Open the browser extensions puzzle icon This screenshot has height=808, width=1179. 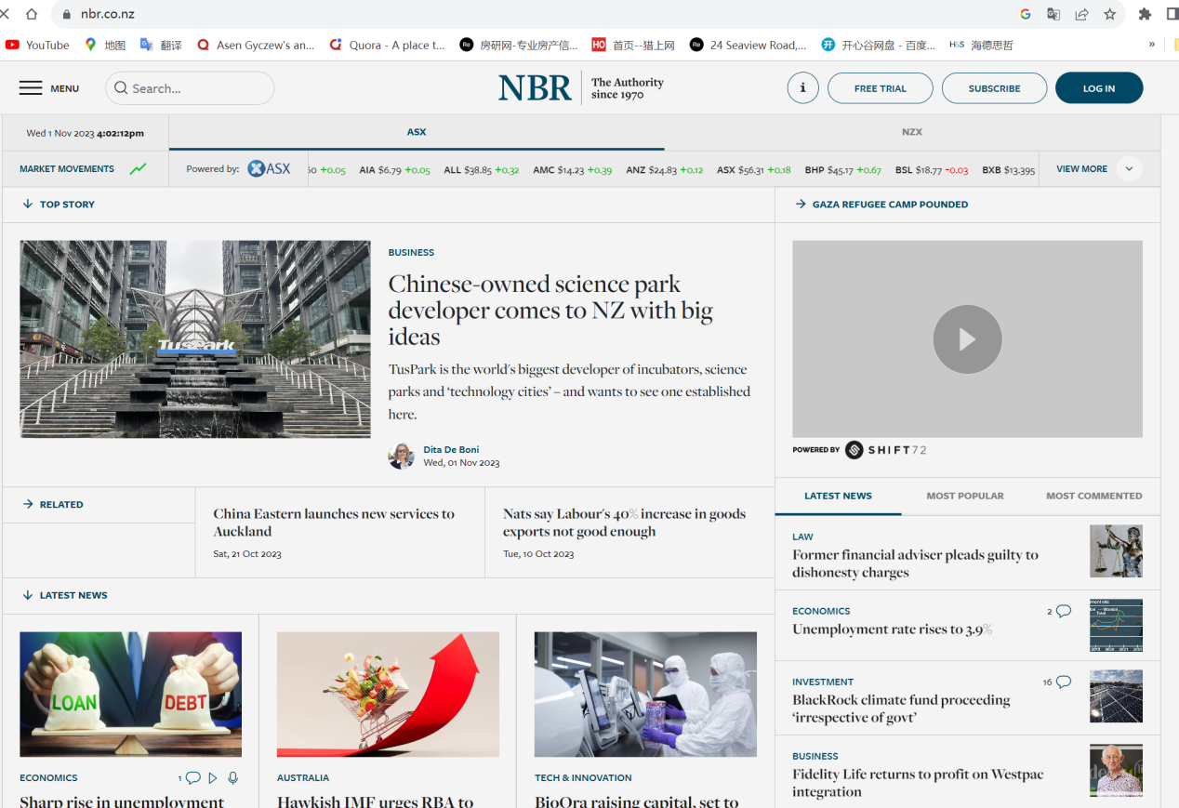(x=1145, y=14)
